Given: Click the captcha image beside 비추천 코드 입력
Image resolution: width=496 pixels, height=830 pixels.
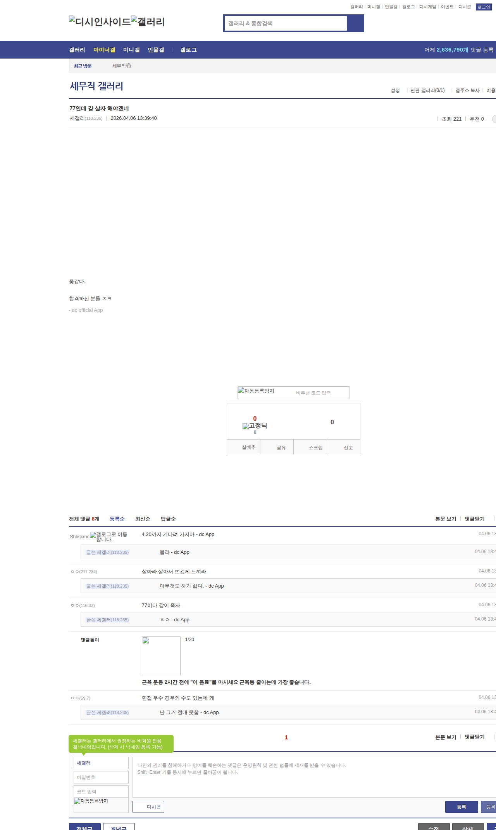Looking at the screenshot, I should click(x=256, y=391).
